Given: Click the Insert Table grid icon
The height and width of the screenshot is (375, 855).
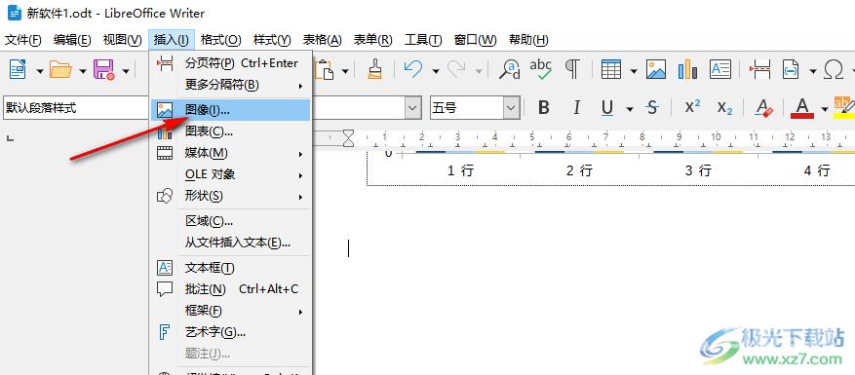Looking at the screenshot, I should pos(611,70).
